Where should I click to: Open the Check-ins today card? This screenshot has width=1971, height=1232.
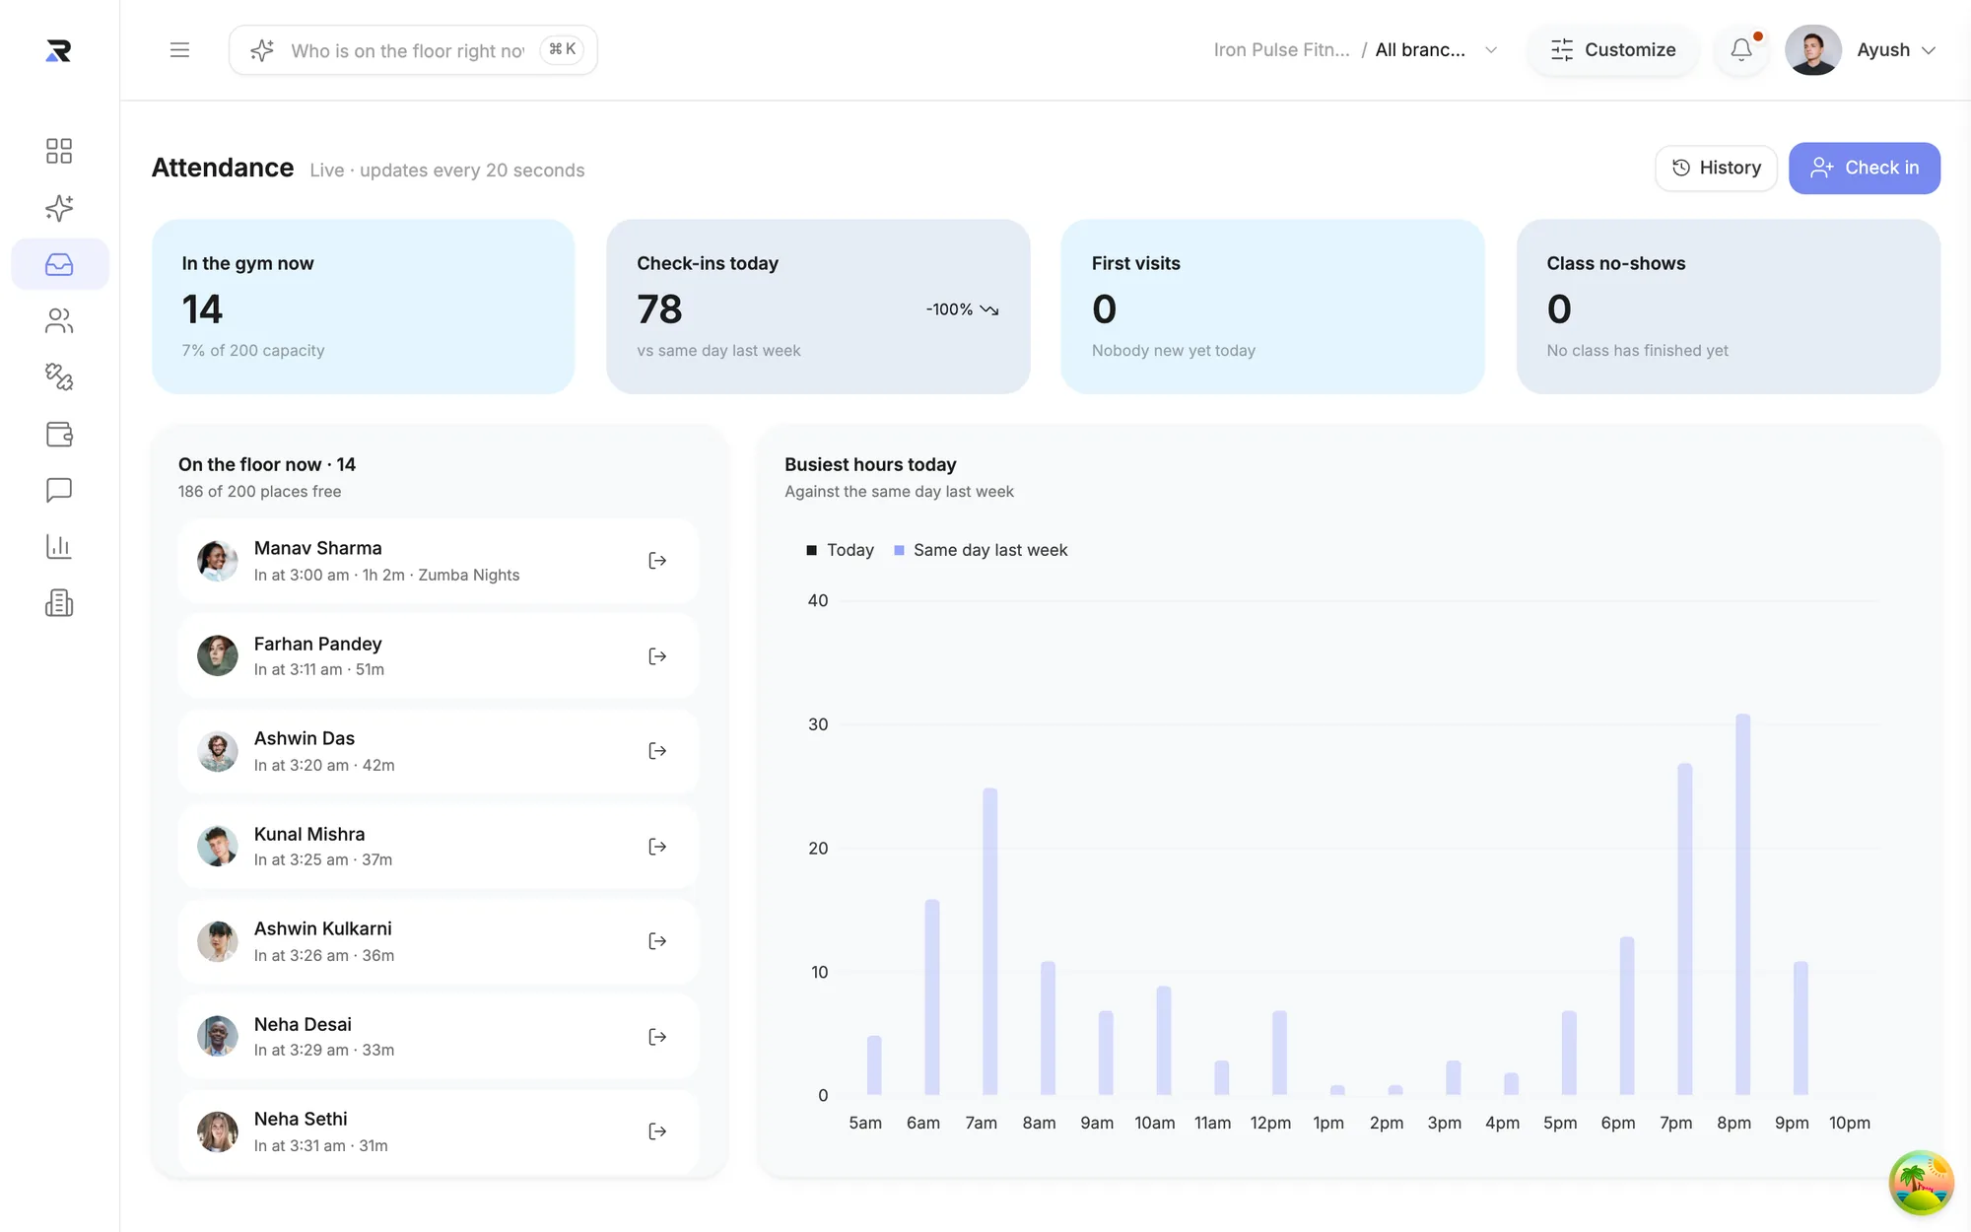pos(818,307)
